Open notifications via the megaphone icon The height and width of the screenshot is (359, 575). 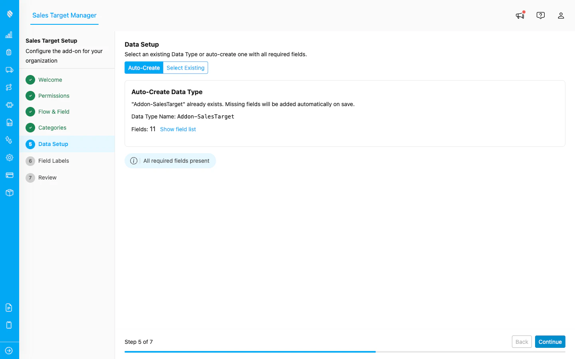[519, 15]
